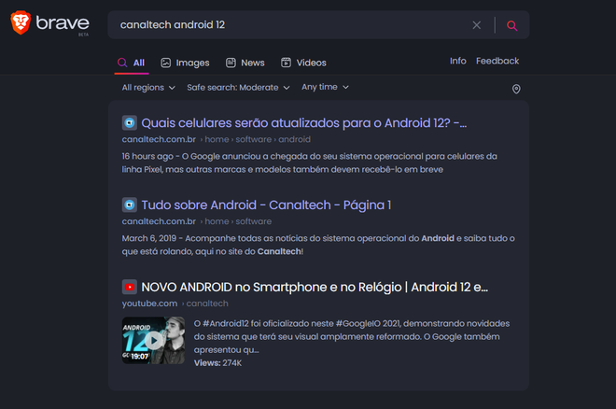
Task: Click the location pin icon
Action: [516, 90]
